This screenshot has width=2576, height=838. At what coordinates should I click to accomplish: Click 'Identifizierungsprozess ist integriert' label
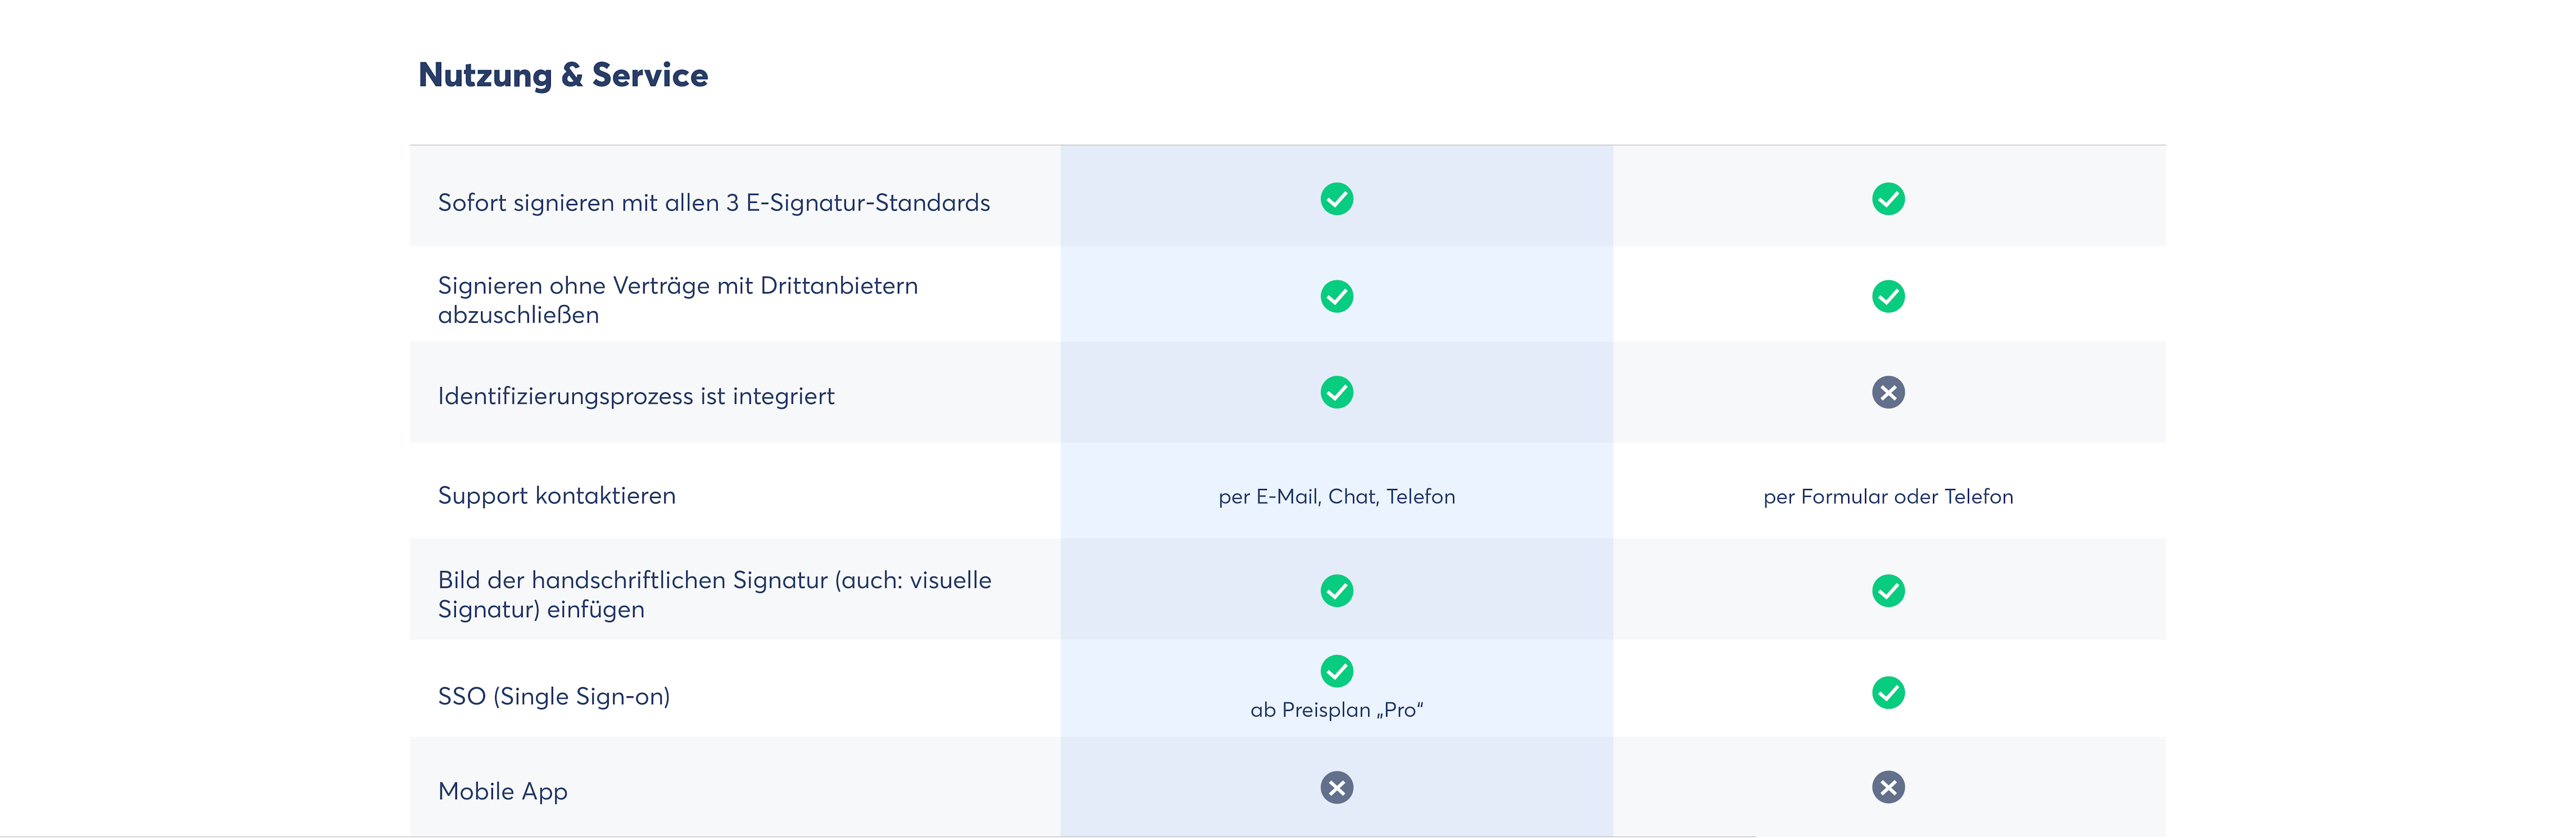pos(635,396)
